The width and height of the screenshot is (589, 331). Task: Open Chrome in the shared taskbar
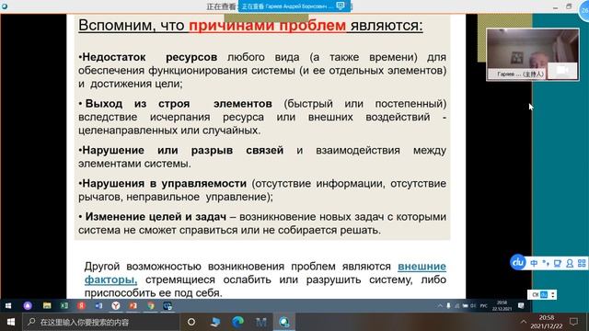[151, 306]
